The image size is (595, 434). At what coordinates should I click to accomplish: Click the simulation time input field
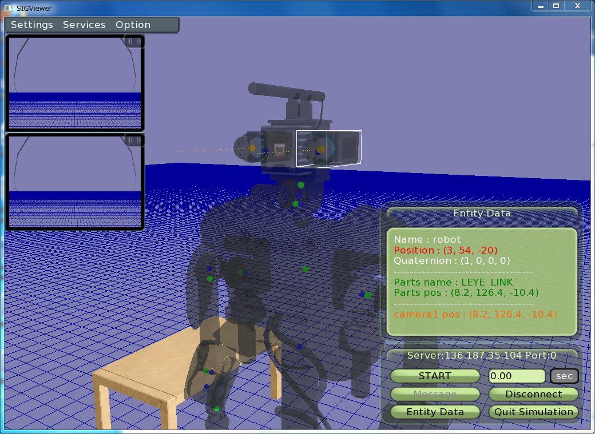tap(516, 376)
